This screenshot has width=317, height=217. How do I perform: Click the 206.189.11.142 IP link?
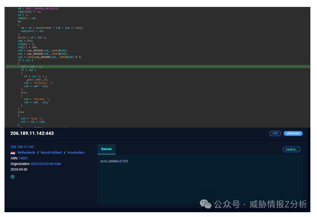coord(22,147)
